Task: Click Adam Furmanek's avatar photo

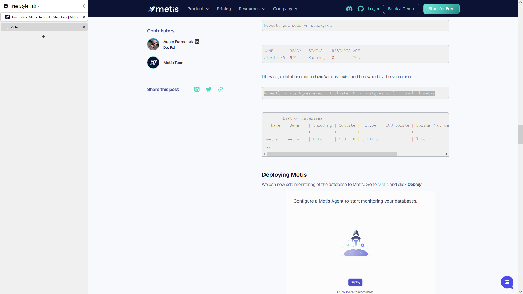Action: pyautogui.click(x=153, y=44)
